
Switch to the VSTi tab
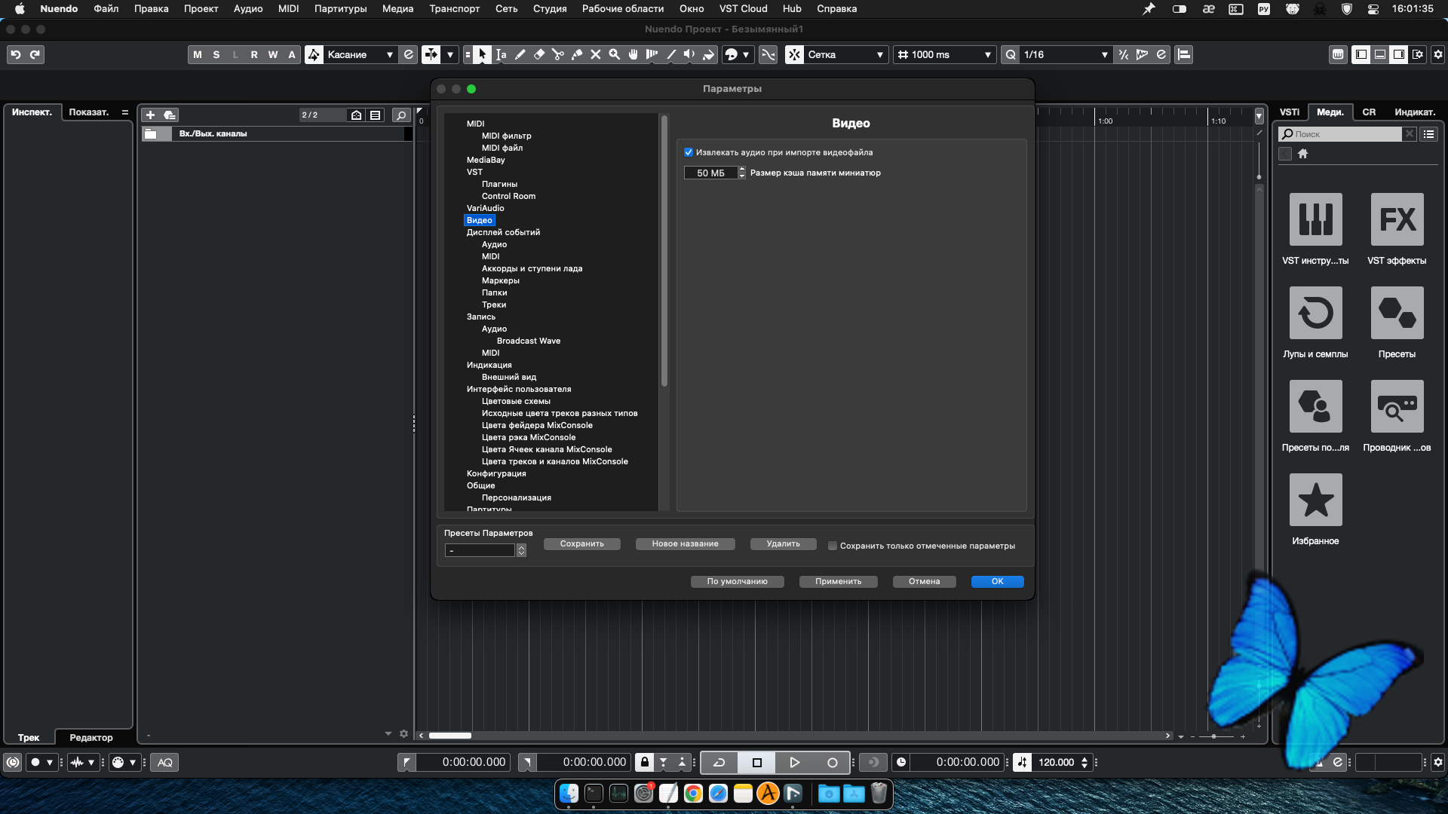click(x=1290, y=112)
